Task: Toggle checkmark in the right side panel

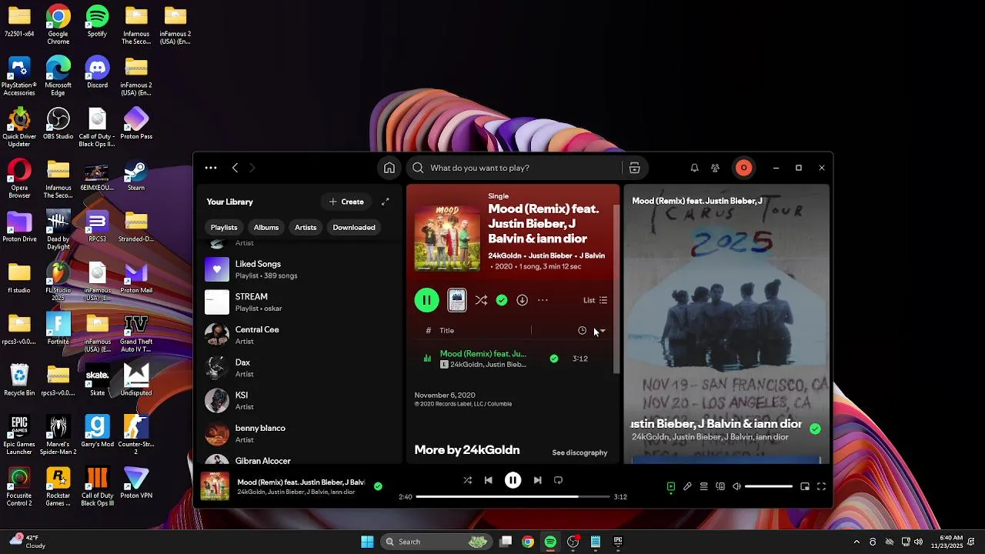Action: click(815, 429)
